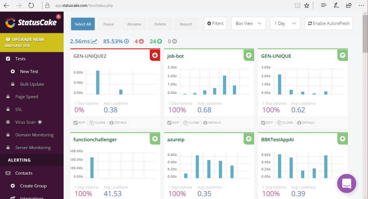Click the job-bot test title

[175, 56]
